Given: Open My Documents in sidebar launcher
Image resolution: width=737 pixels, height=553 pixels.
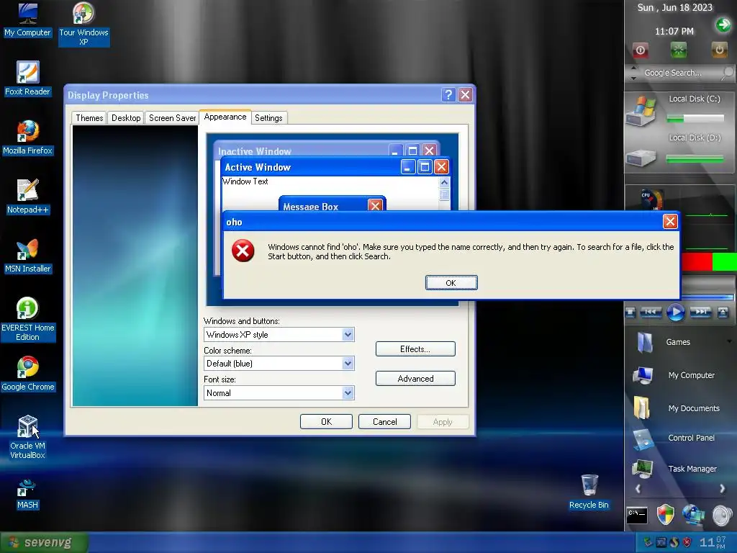Looking at the screenshot, I should 677,408.
